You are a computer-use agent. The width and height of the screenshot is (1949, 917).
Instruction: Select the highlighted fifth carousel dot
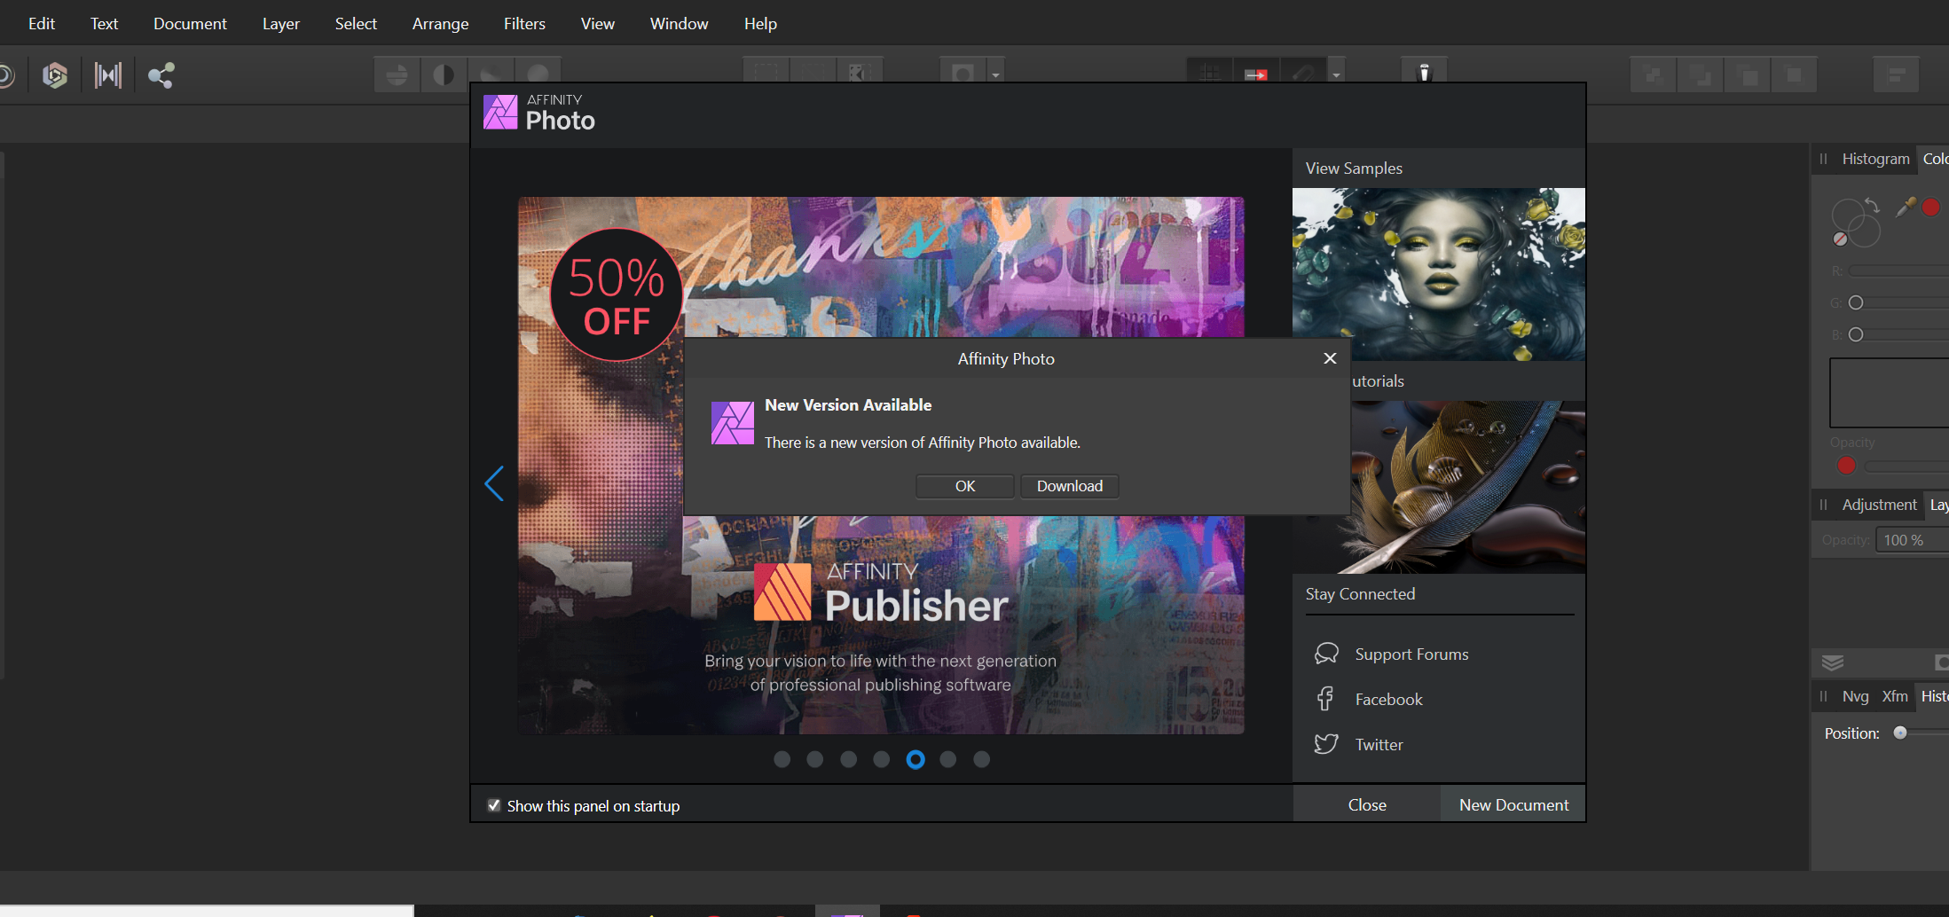(x=916, y=759)
